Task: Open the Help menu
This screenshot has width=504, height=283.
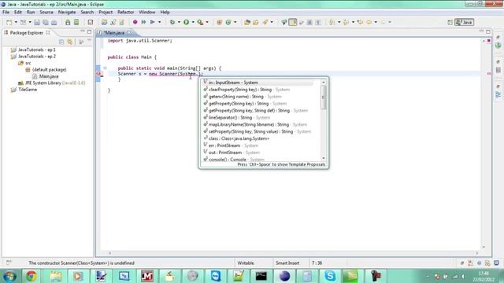Action: (x=165, y=13)
